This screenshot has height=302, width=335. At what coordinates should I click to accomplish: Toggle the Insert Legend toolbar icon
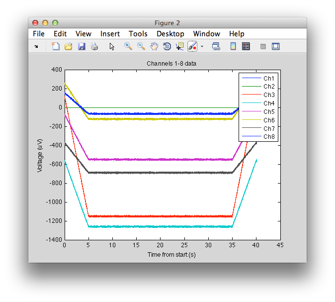(246, 46)
